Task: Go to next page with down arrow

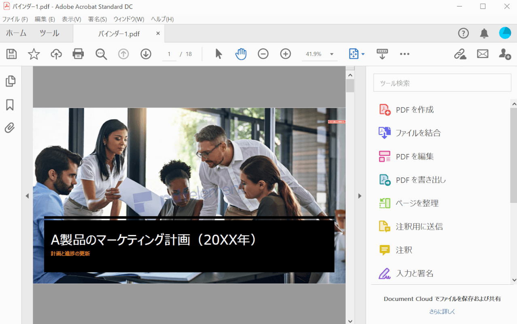Action: pyautogui.click(x=146, y=54)
